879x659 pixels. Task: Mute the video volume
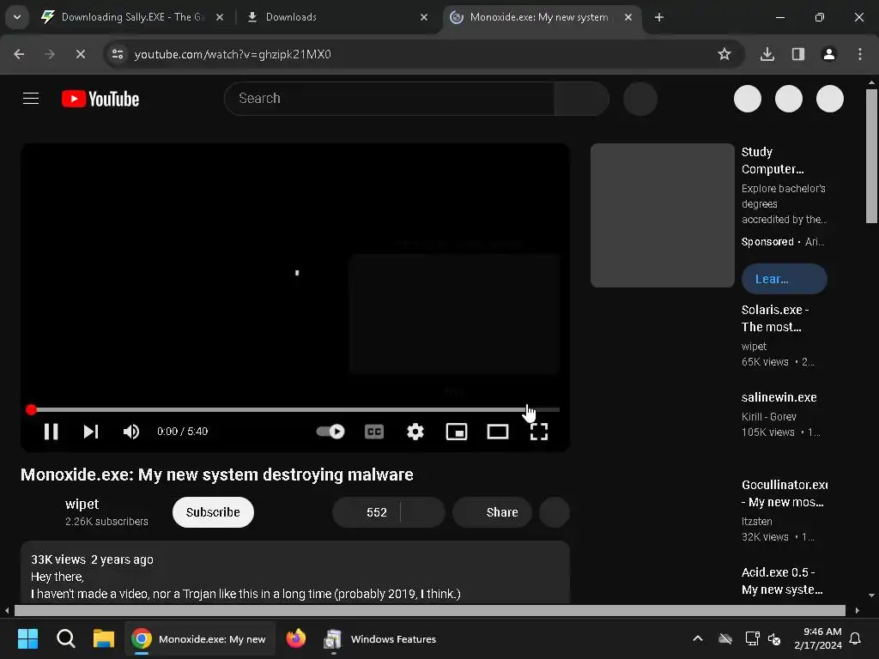tap(131, 432)
